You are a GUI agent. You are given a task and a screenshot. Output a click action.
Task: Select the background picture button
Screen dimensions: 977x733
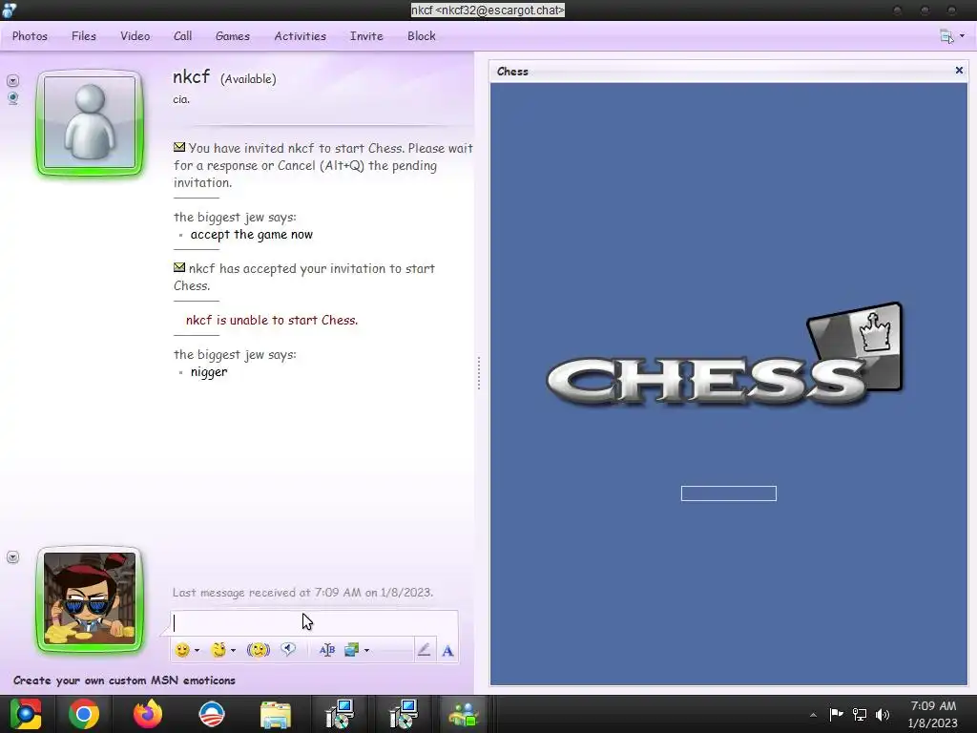coord(351,650)
